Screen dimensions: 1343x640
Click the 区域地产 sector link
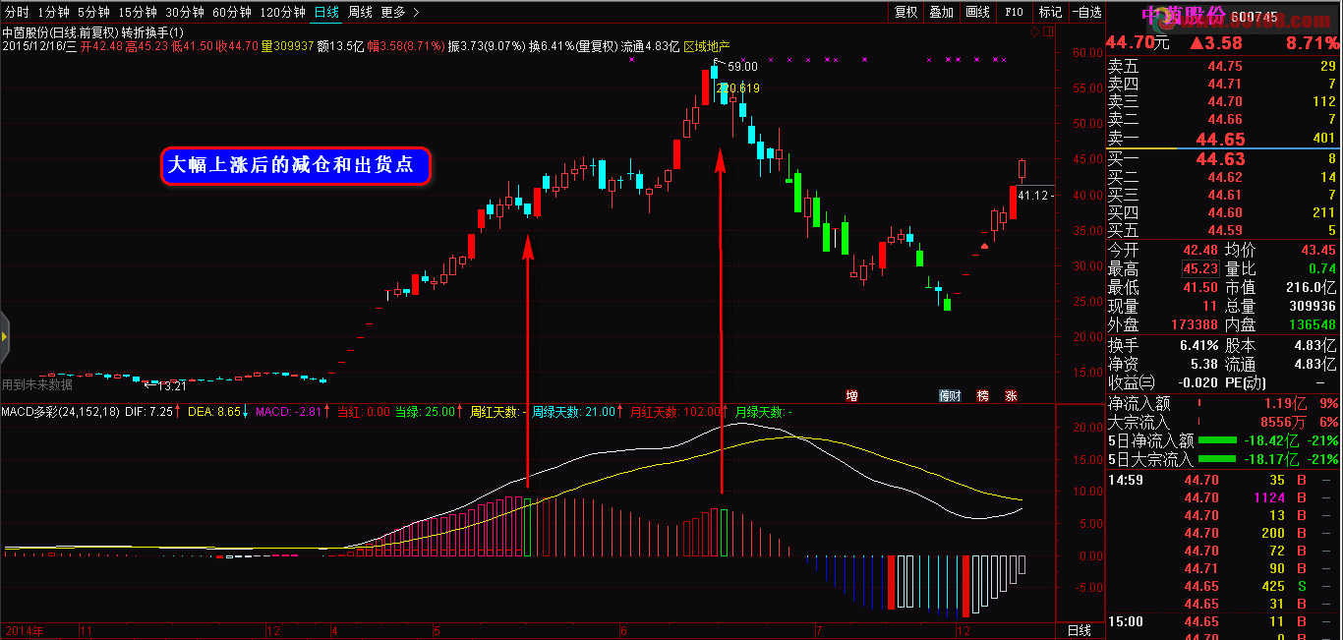coord(707,45)
